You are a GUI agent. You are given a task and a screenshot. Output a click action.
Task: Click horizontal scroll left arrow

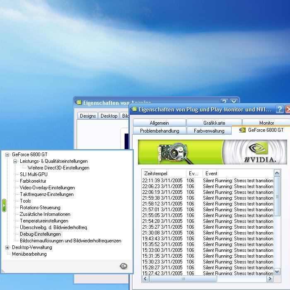click(145, 279)
